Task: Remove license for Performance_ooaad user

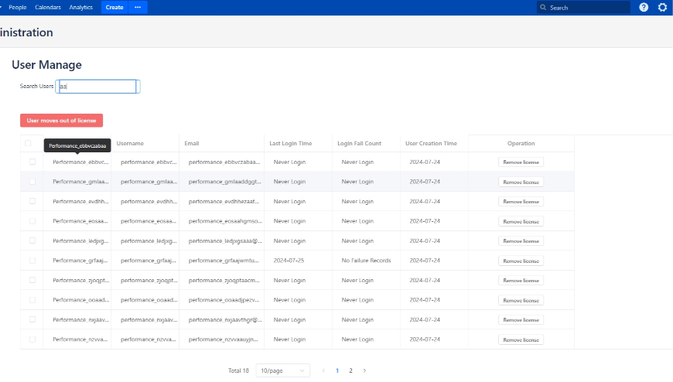Action: (521, 300)
